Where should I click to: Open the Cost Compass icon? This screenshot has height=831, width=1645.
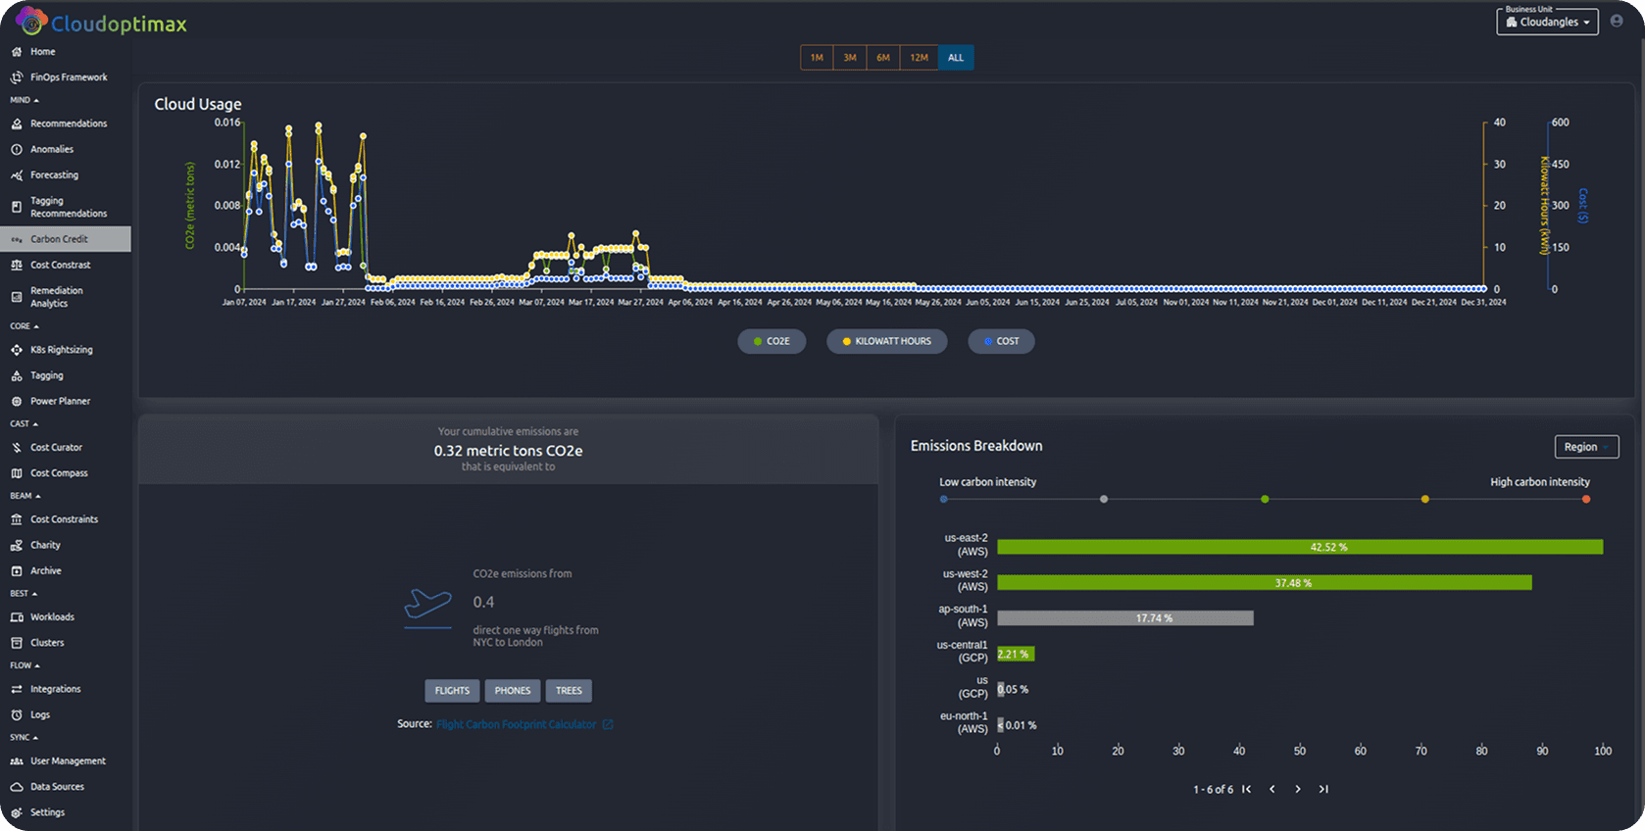coord(17,473)
